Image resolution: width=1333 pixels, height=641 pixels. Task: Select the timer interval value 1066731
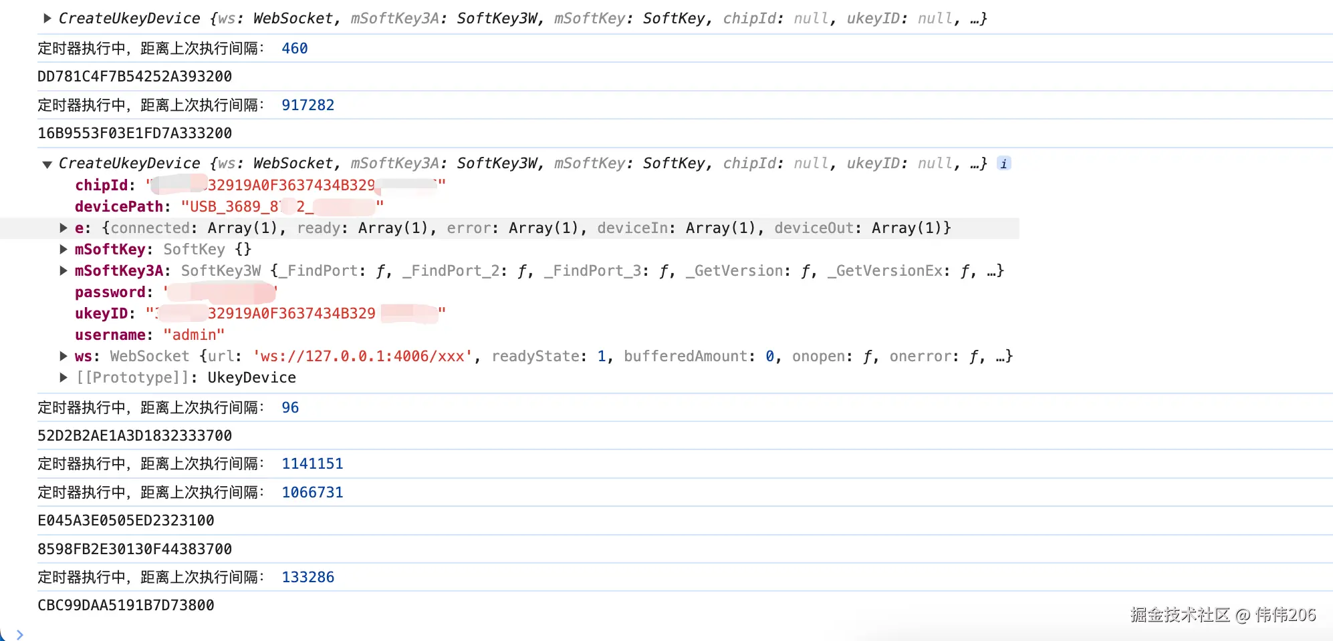tap(312, 493)
